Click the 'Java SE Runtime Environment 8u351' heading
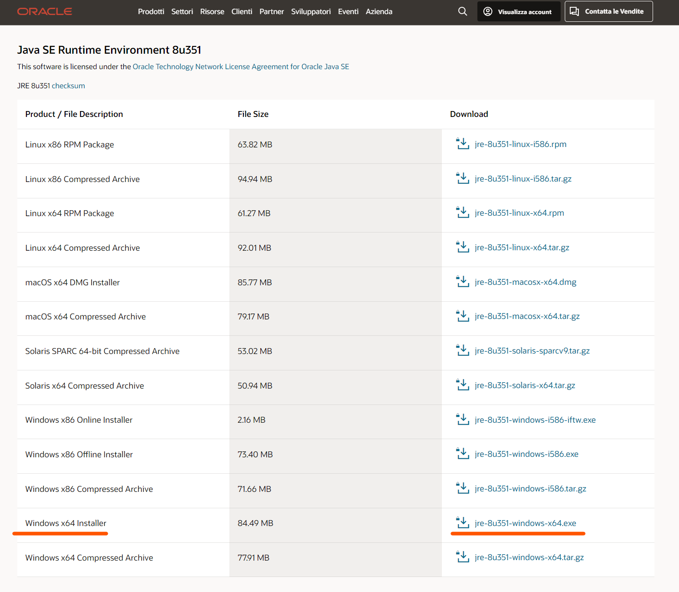Image resolution: width=679 pixels, height=592 pixels. click(109, 50)
